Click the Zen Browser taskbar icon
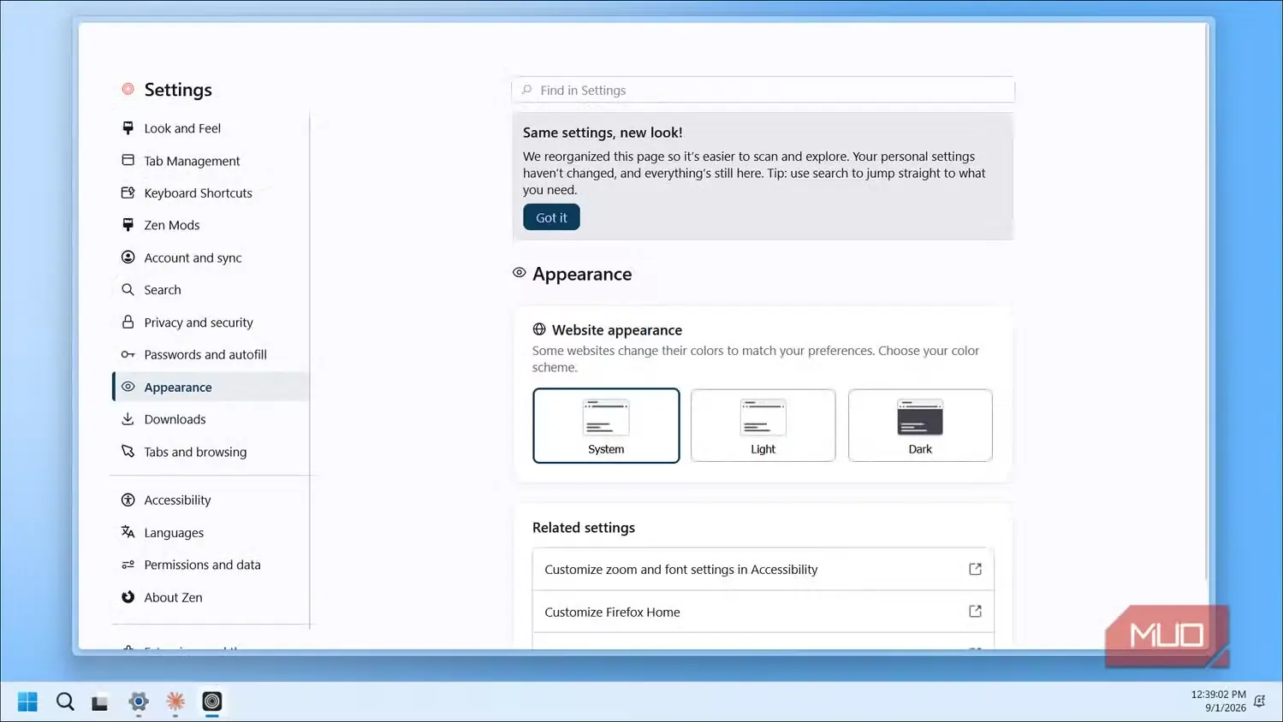This screenshot has height=722, width=1283. pos(212,701)
